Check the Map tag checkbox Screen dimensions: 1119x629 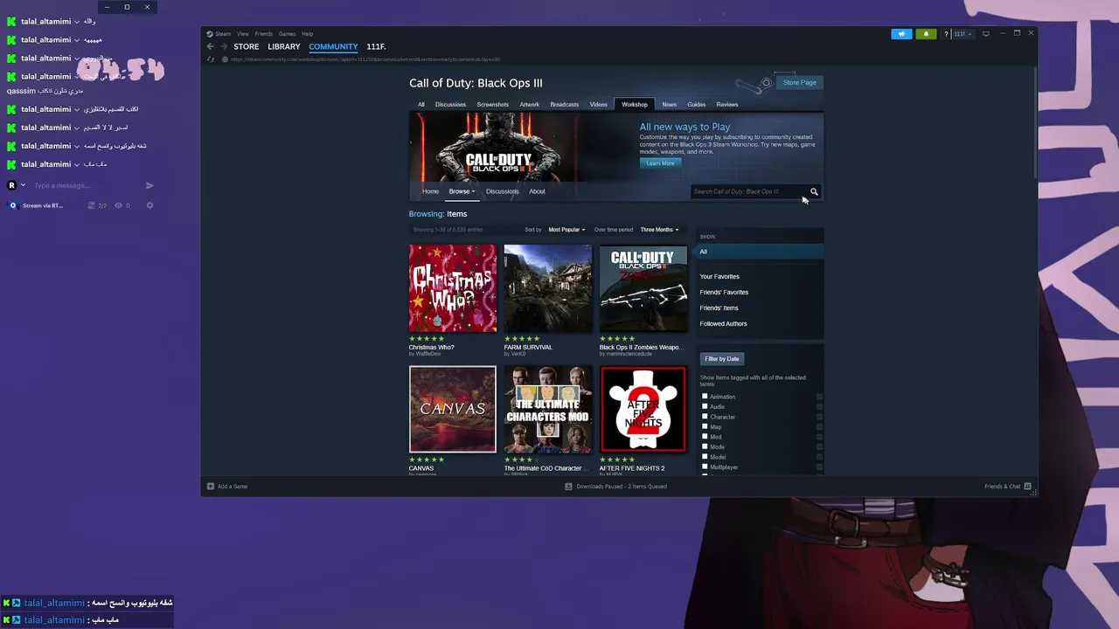click(x=705, y=426)
